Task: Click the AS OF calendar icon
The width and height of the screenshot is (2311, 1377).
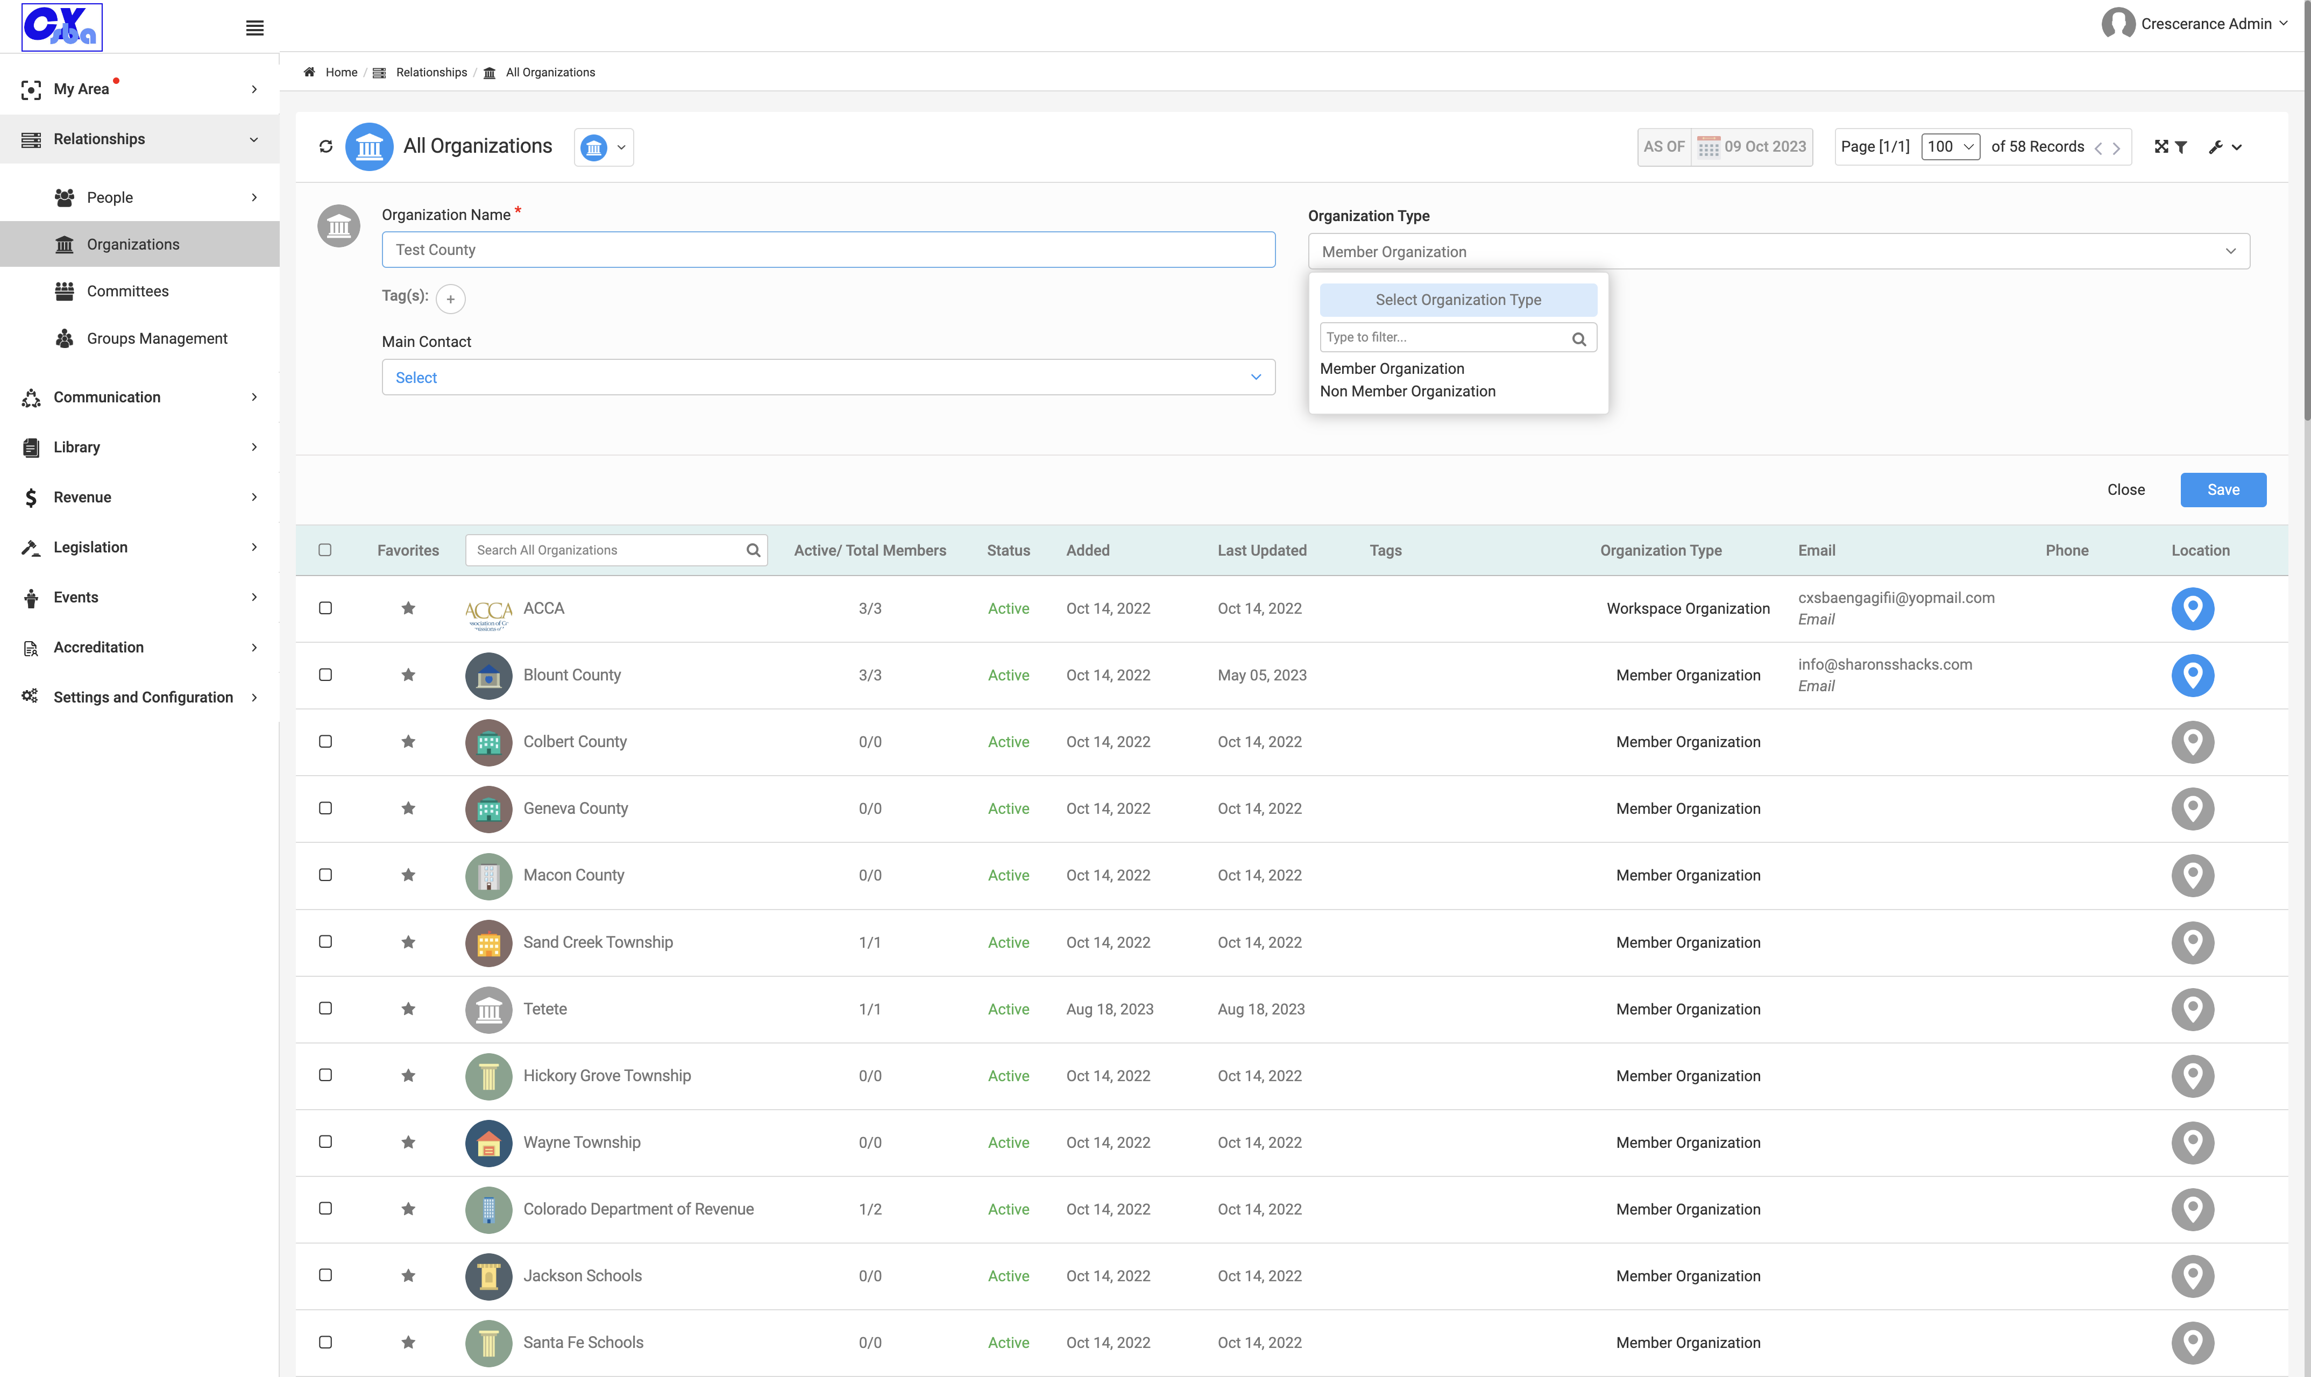Action: coord(1708,147)
